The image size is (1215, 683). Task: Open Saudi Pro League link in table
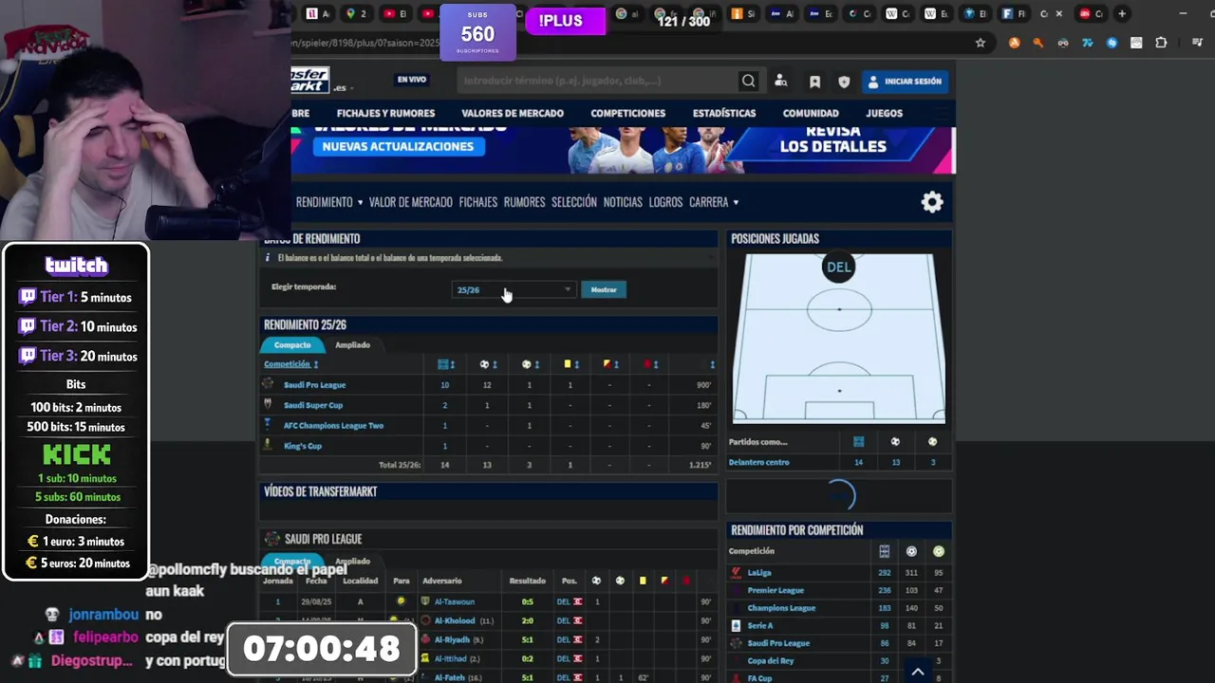[x=314, y=385]
